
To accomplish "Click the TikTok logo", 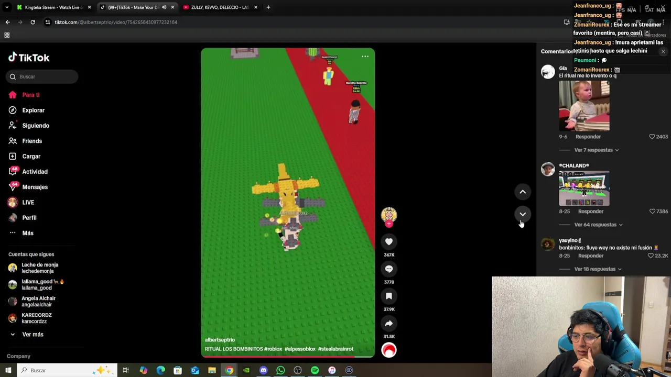I will tap(29, 58).
